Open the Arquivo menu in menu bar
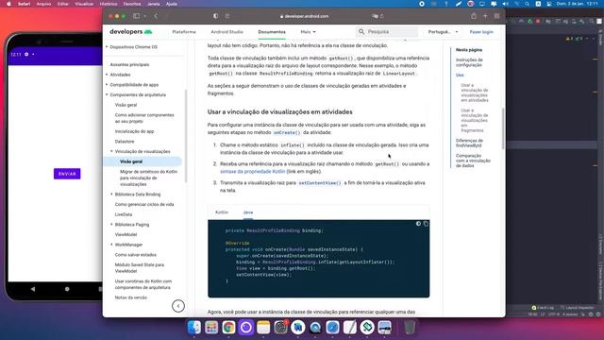Viewport: 604px width, 340px height. pos(43,4)
